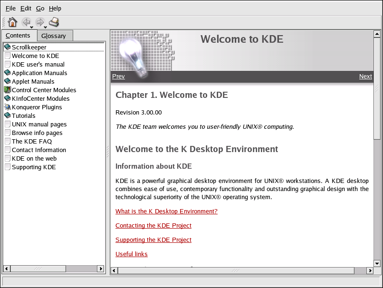
Task: Open the Forward history dropdown arrow
Action: [46, 27]
